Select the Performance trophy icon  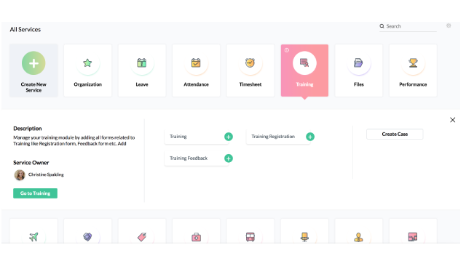(x=413, y=63)
